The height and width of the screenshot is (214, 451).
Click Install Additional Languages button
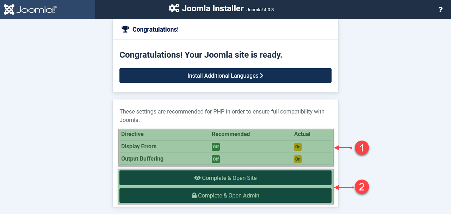225,76
